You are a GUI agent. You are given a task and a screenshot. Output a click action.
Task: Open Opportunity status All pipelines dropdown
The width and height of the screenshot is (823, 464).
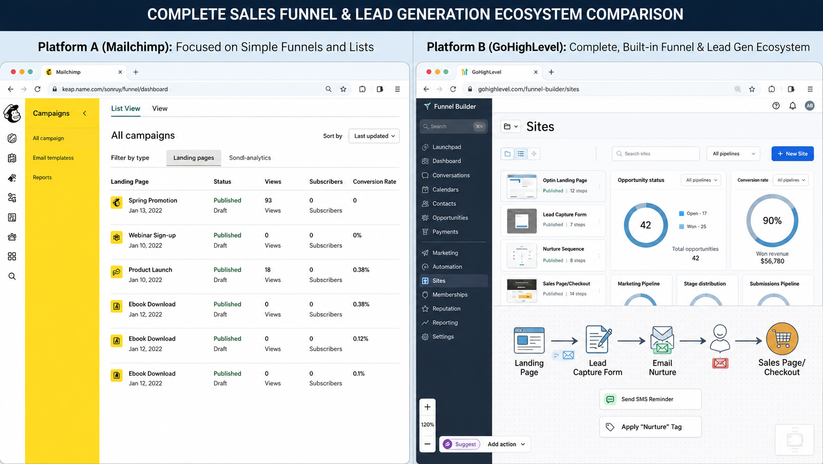point(701,180)
